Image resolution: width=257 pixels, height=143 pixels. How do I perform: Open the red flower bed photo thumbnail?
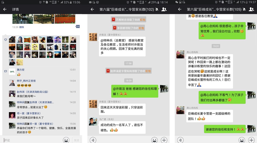tap(65, 19)
